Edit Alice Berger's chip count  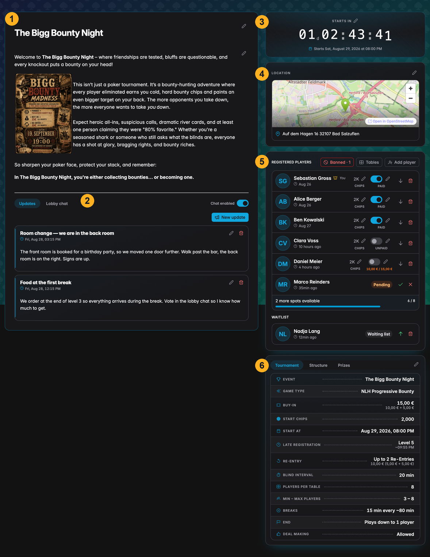363,200
